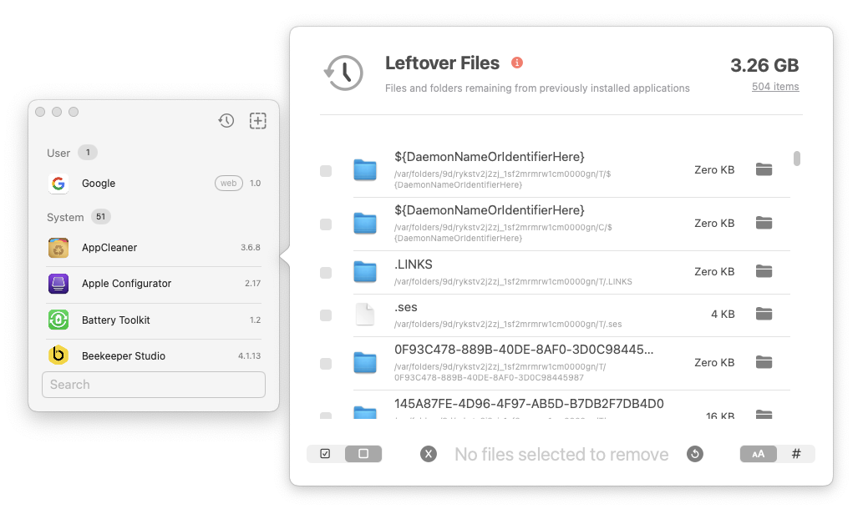Click the X cancel removal icon
The width and height of the screenshot is (863, 519).
tap(429, 454)
